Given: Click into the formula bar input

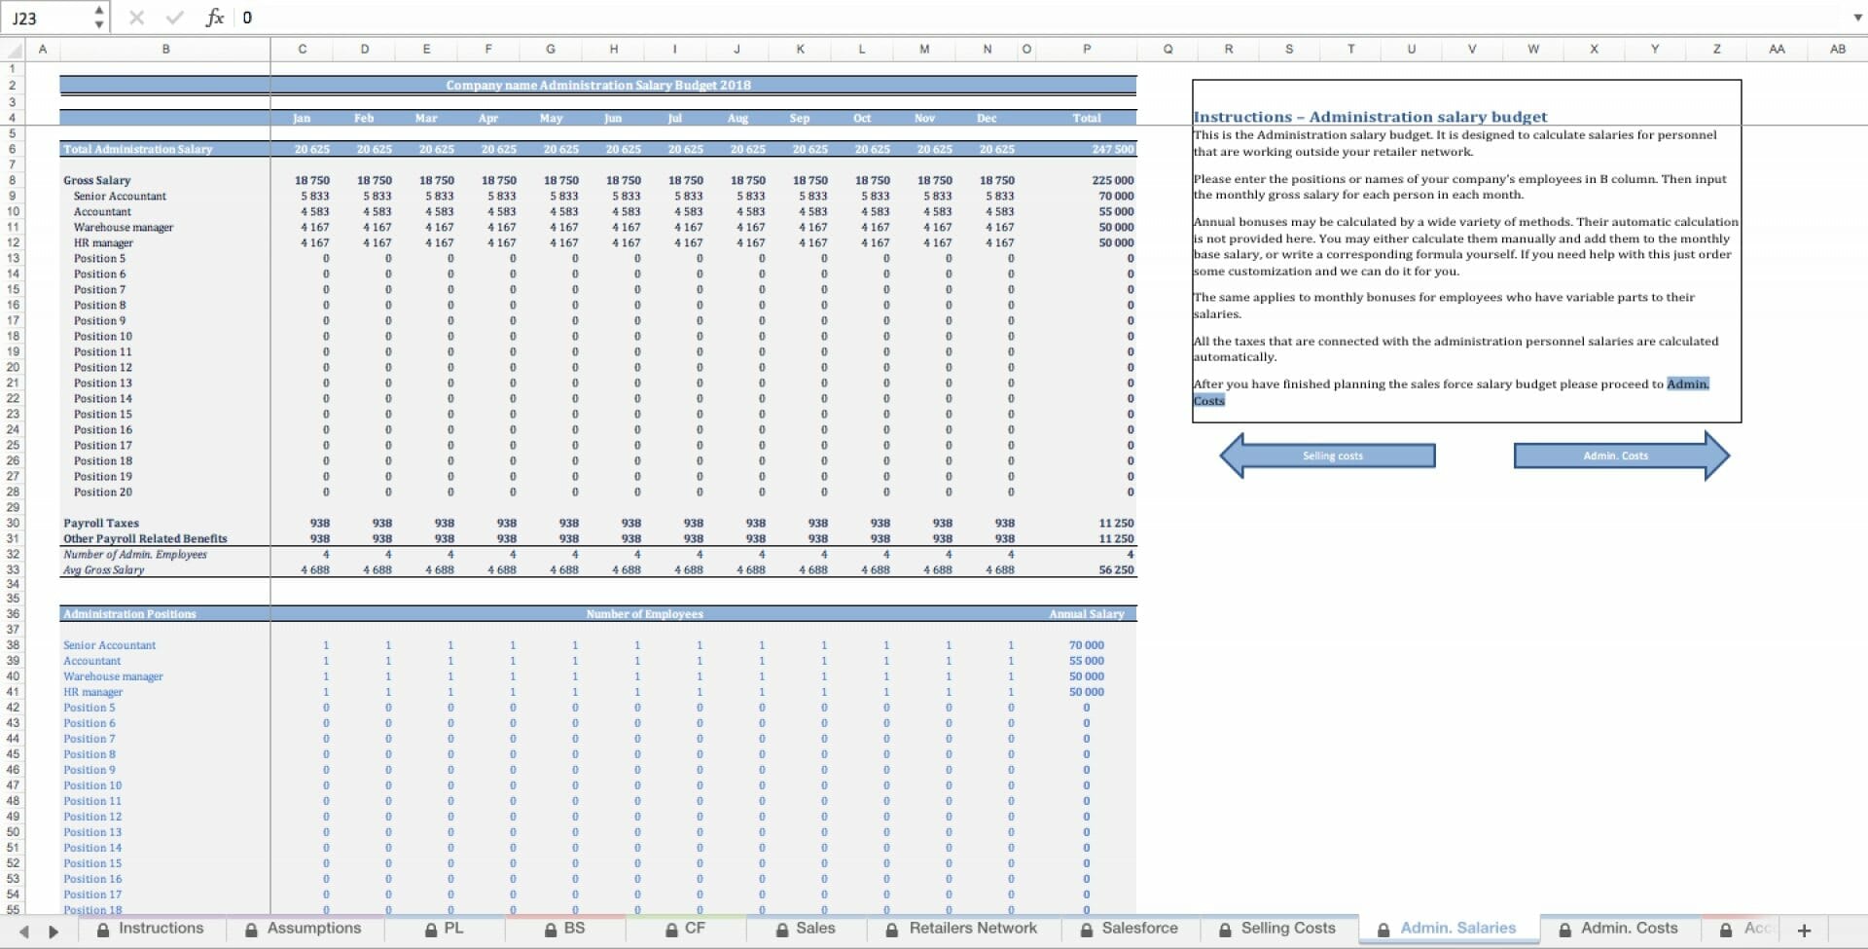Looking at the screenshot, I should tap(1041, 18).
